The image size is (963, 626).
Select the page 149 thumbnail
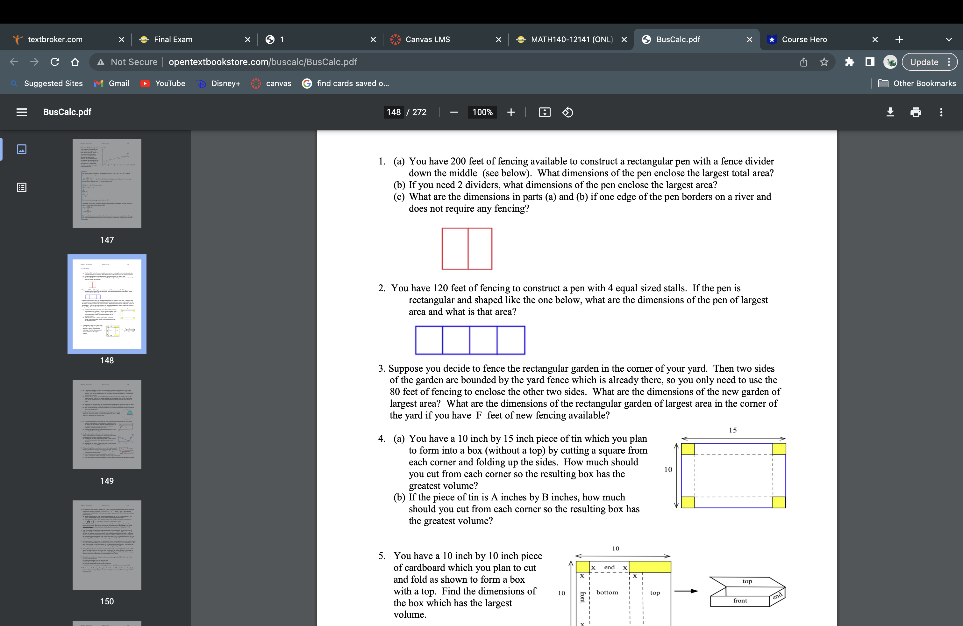107,424
